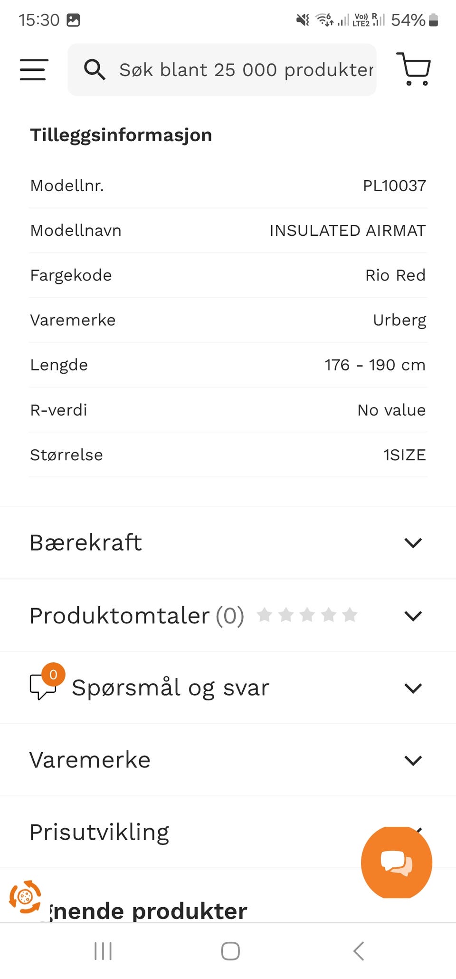
Task: Tap the Urberg brand value
Action: (399, 320)
